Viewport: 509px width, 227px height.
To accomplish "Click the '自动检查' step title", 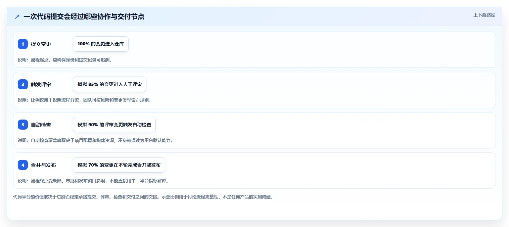I will [x=41, y=125].
